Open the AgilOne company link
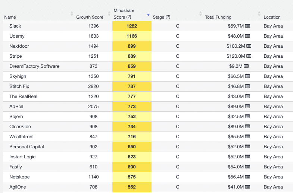The width and height of the screenshot is (293, 193). [x=18, y=187]
